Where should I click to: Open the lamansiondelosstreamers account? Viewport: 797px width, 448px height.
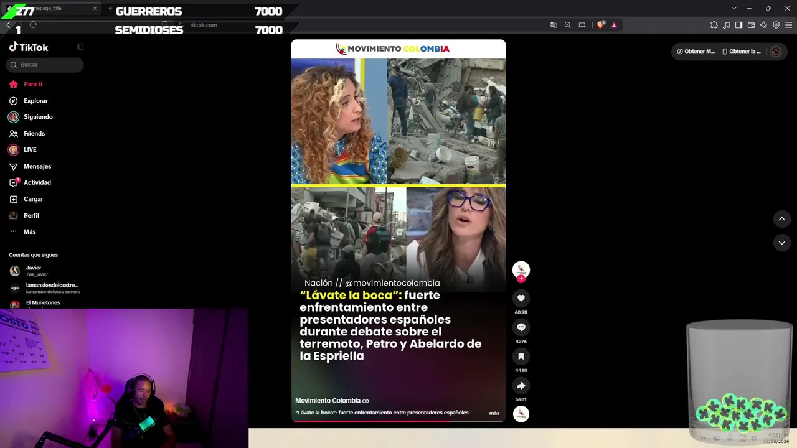tap(45, 288)
